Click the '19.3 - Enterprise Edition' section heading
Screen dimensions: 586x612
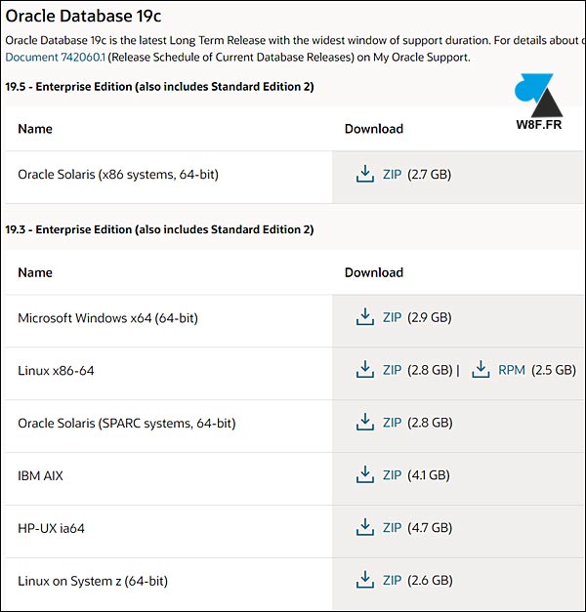click(x=159, y=229)
